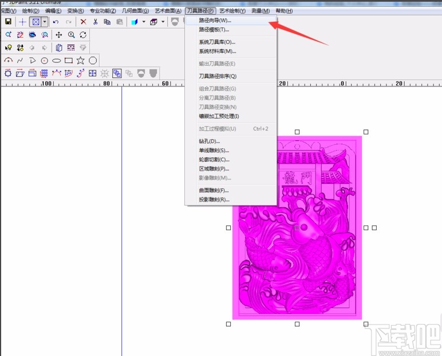Click the rotate view circular arrows icon
This screenshot has height=356, width=442.
pyautogui.click(x=83, y=35)
